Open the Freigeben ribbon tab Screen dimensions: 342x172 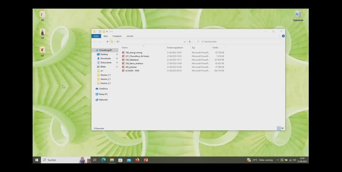117,36
